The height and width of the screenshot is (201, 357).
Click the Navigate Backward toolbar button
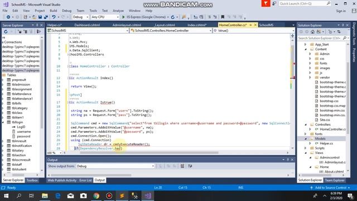click(x=8, y=17)
